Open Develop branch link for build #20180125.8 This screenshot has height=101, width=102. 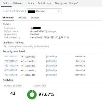(x=53, y=75)
